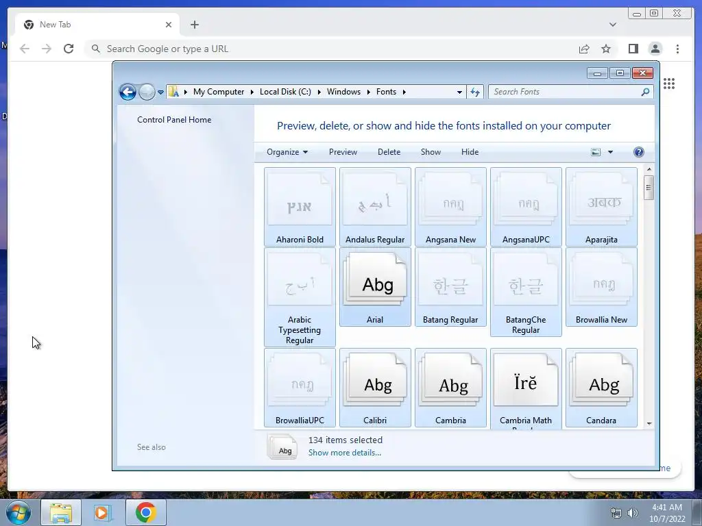This screenshot has height=526, width=702.
Task: Open the address bar history dropdown
Action: pos(459,92)
